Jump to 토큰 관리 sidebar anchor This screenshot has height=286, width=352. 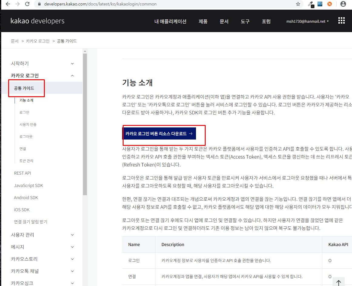pos(26,161)
